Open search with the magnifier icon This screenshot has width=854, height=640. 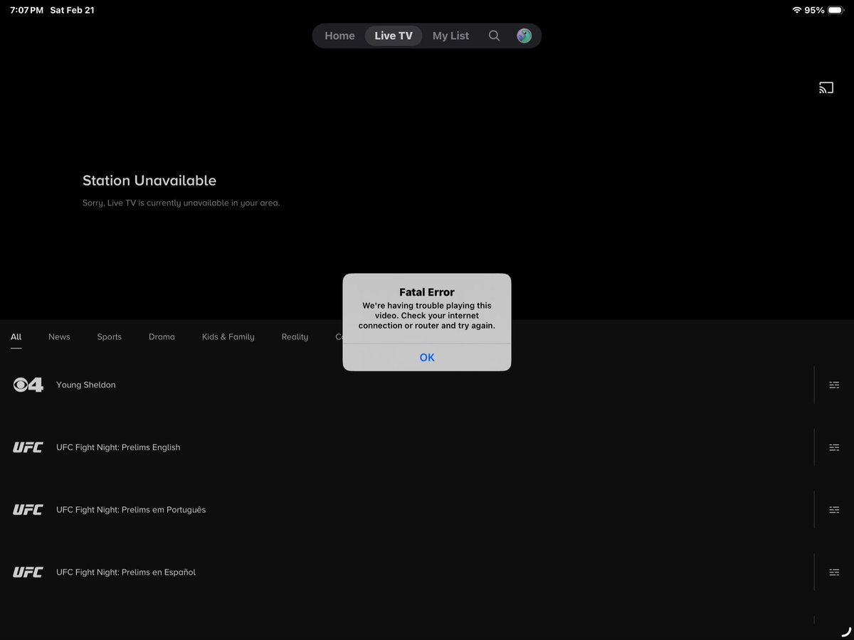pyautogui.click(x=494, y=36)
